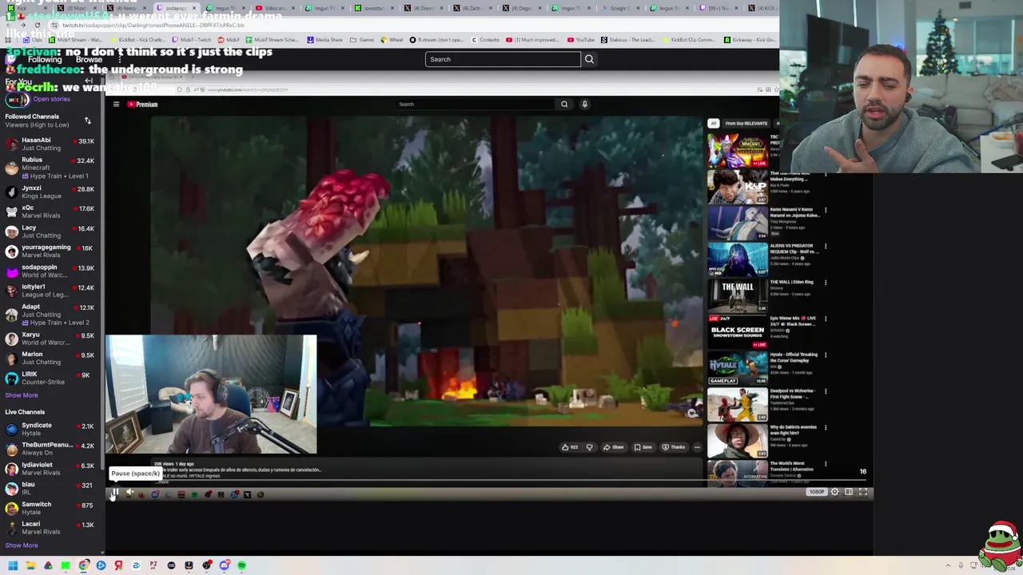
Task: Open Deadpool vs Wolverine video thumbnail
Action: click(x=738, y=405)
